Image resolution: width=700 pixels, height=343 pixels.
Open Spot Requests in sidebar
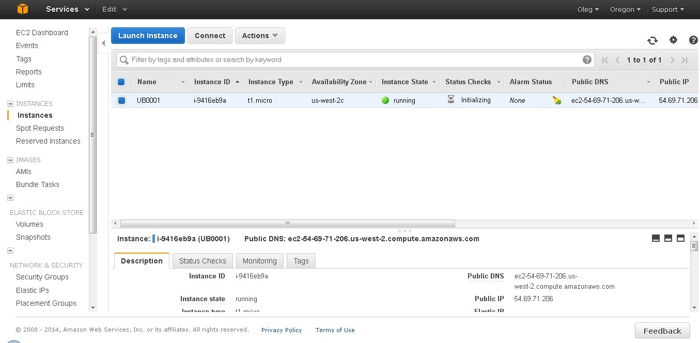40,128
